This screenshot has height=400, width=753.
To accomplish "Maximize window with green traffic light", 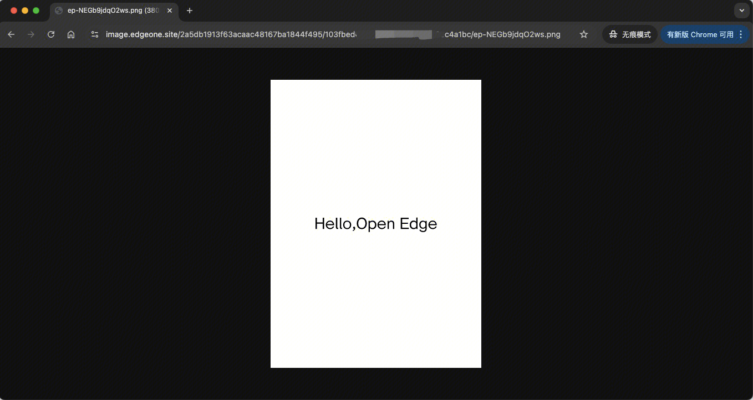I will [36, 11].
